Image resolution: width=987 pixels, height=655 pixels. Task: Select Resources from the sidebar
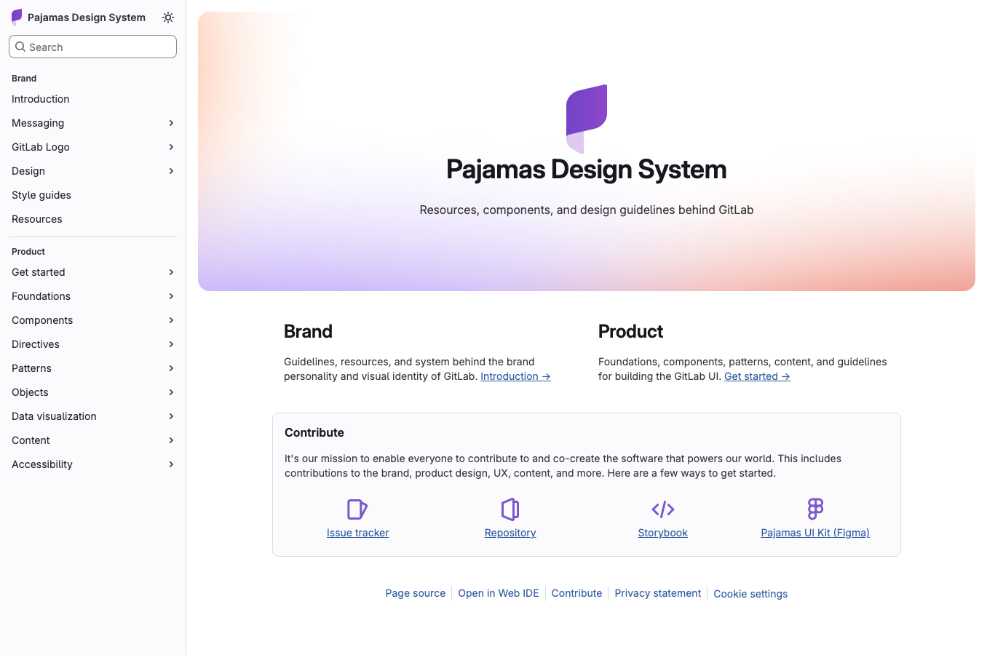pyautogui.click(x=36, y=219)
